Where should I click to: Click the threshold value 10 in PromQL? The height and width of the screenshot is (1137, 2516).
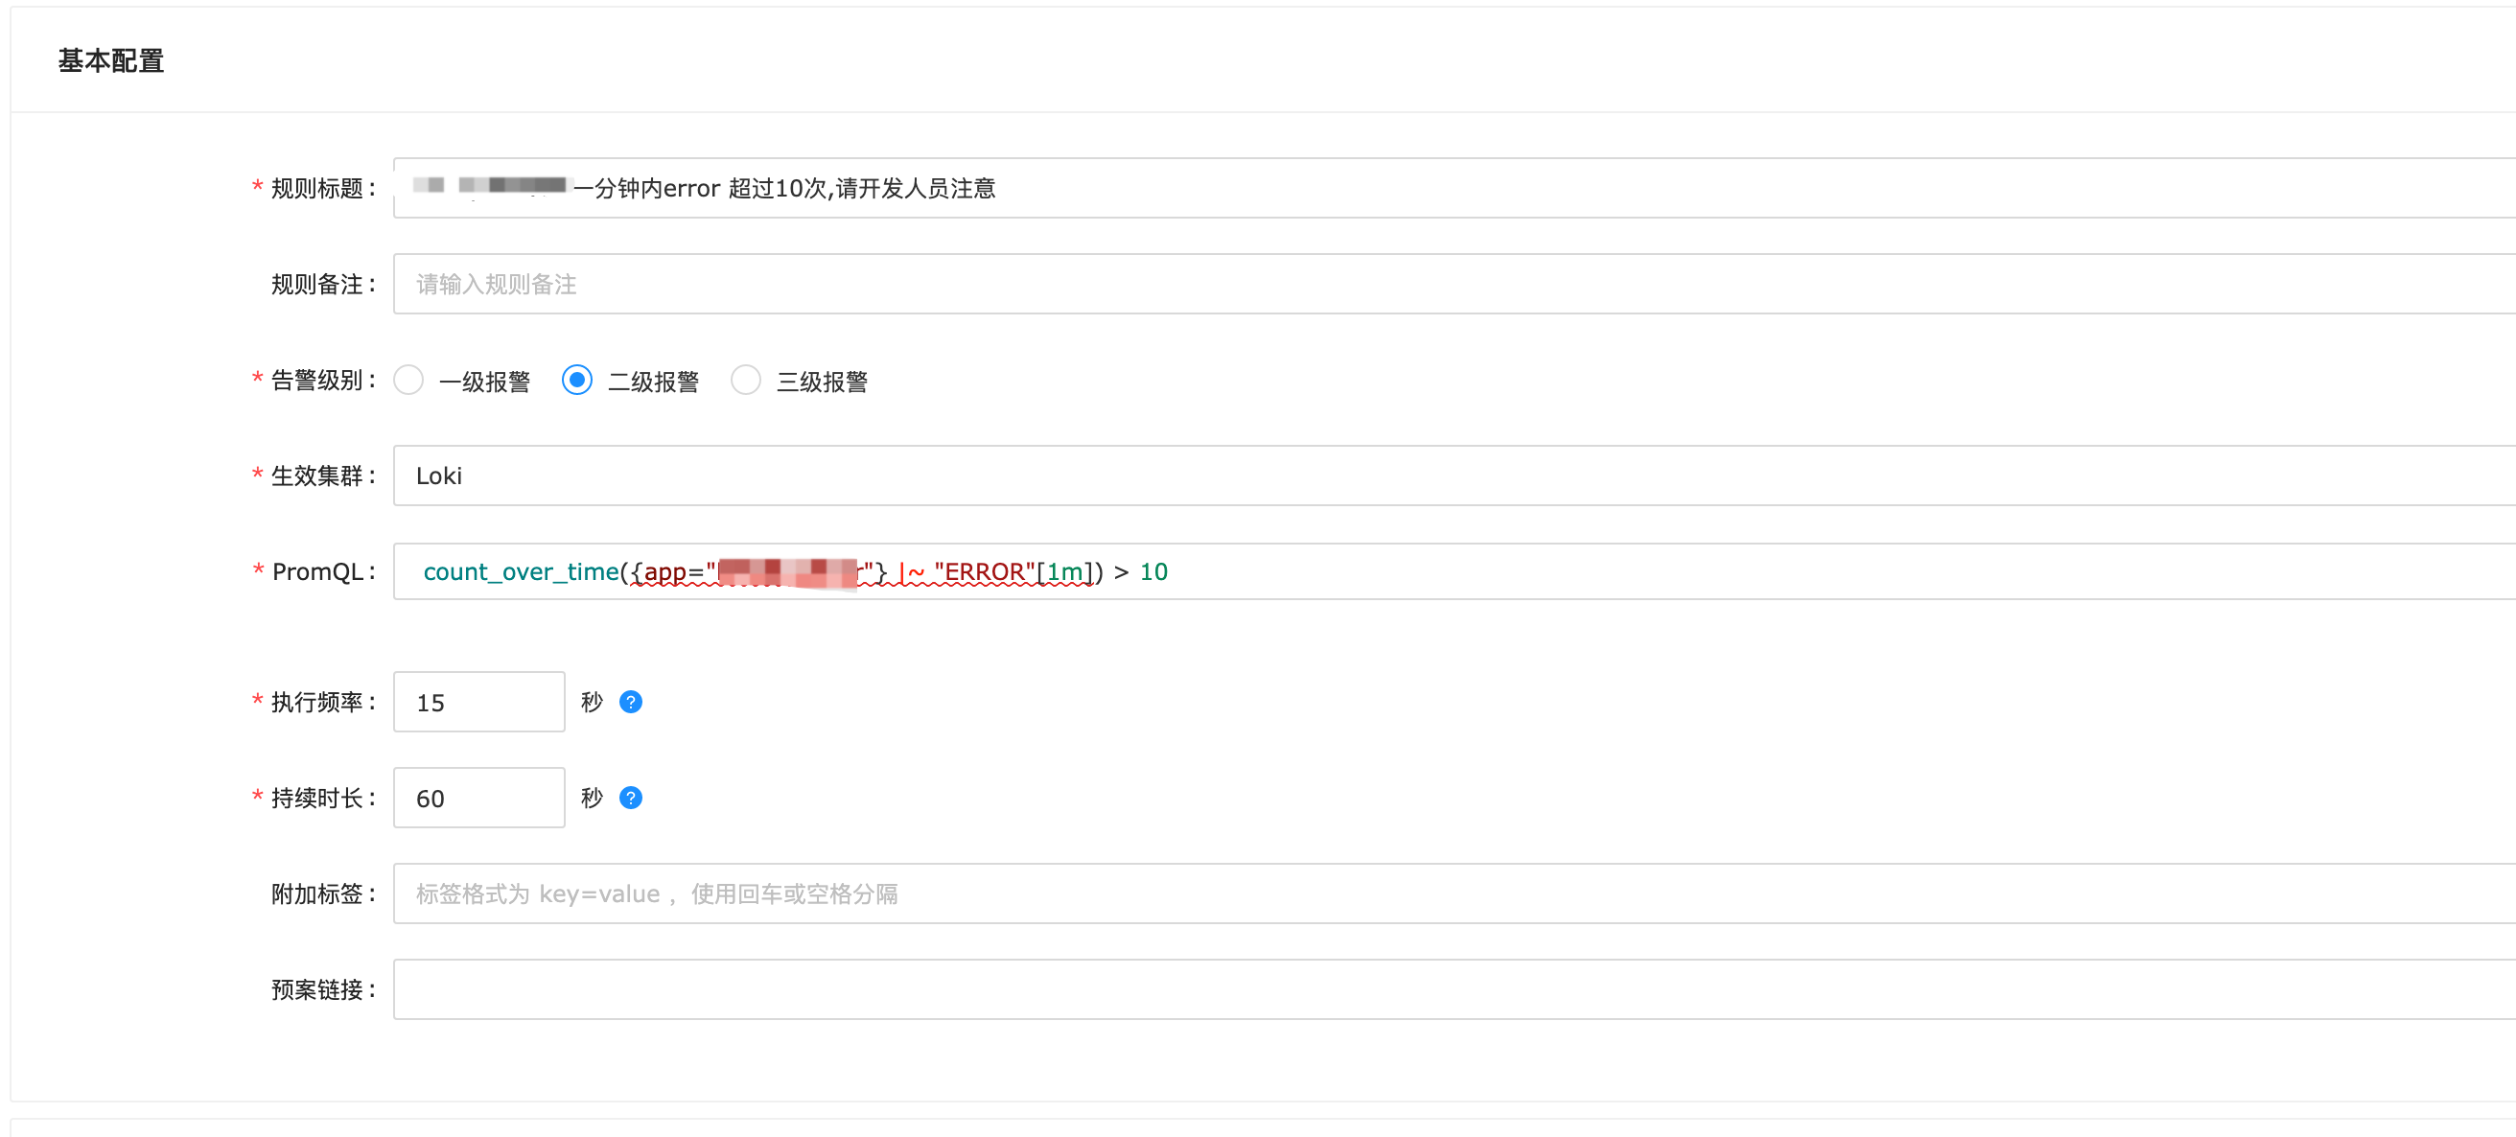1153,571
